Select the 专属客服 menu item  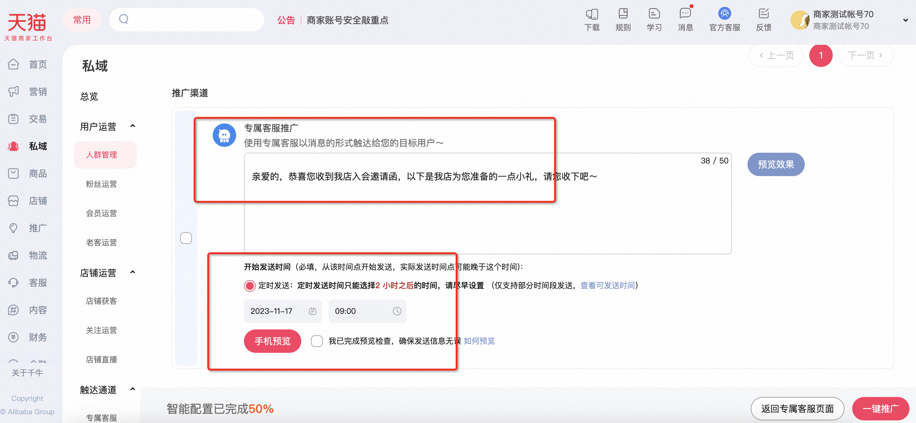[x=101, y=418]
